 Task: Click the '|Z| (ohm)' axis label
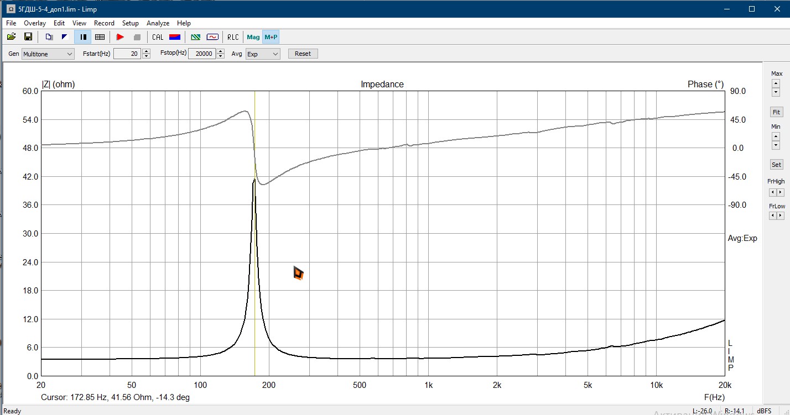[x=59, y=85]
